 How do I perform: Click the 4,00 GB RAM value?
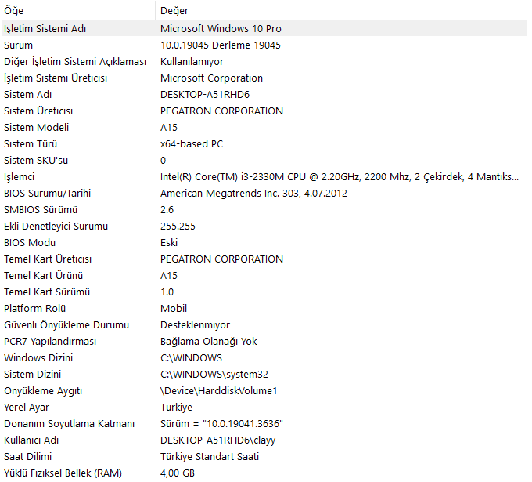pyautogui.click(x=177, y=473)
